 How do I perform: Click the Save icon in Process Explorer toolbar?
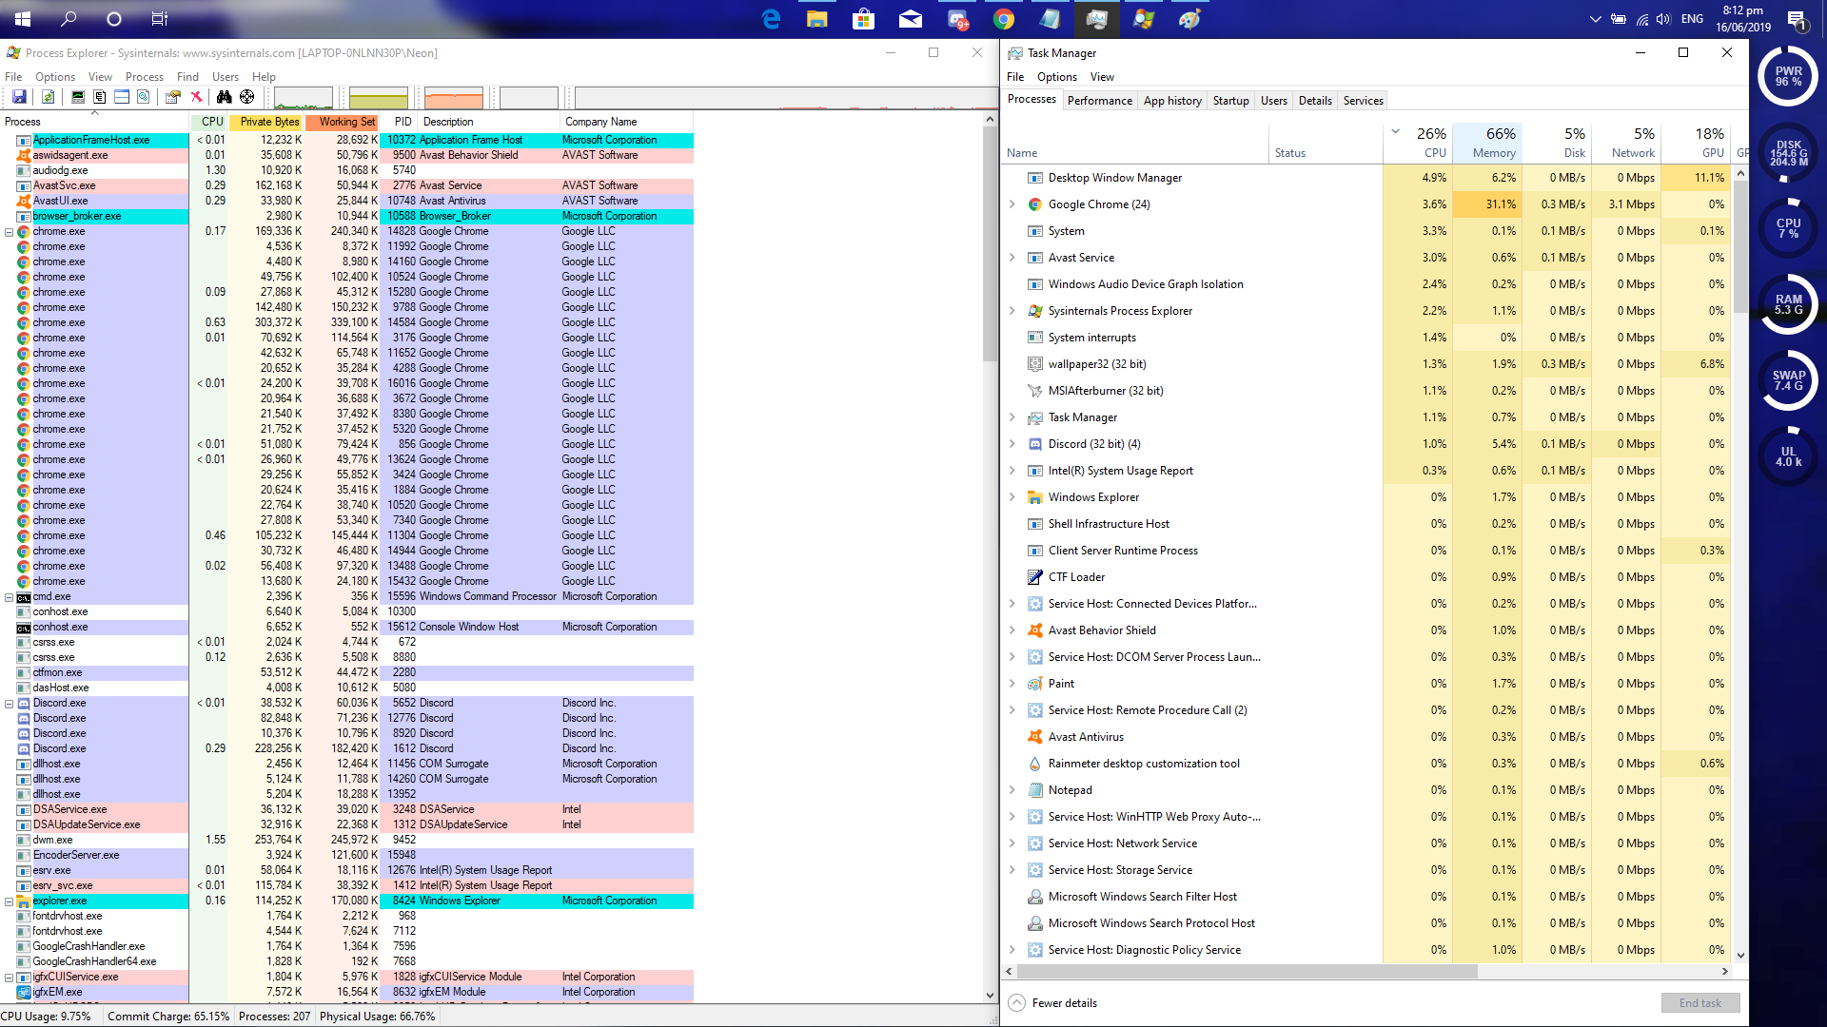[x=19, y=97]
